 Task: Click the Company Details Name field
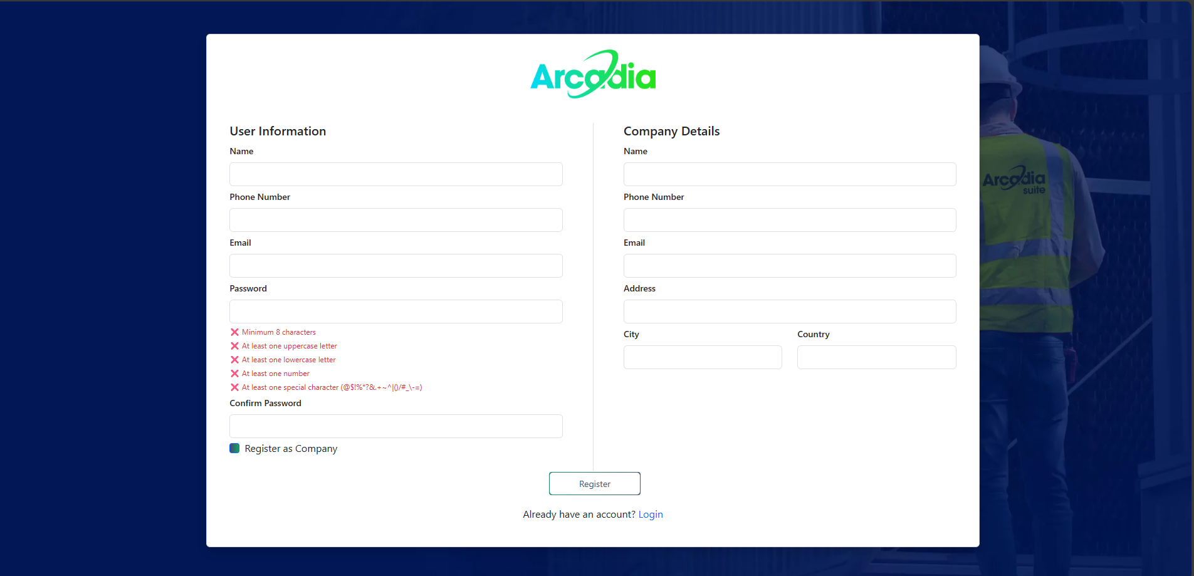tap(789, 174)
